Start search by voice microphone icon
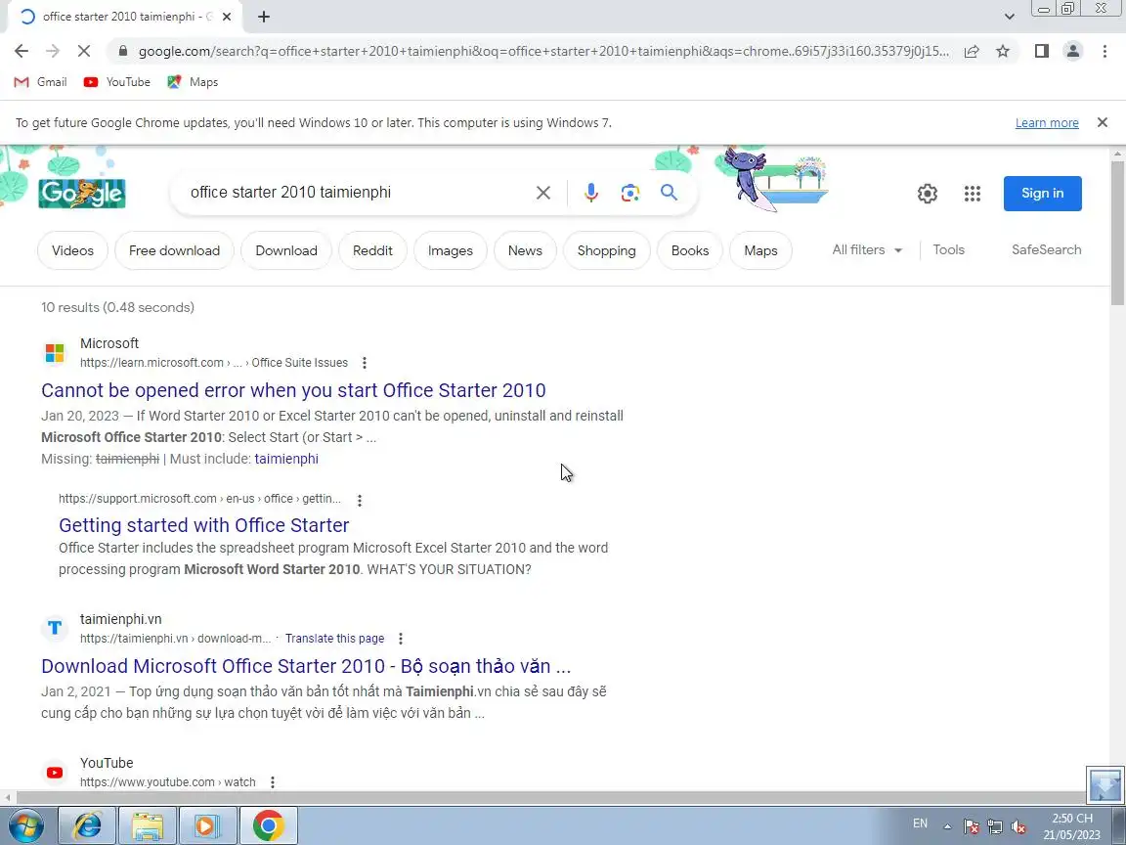 [x=591, y=193]
